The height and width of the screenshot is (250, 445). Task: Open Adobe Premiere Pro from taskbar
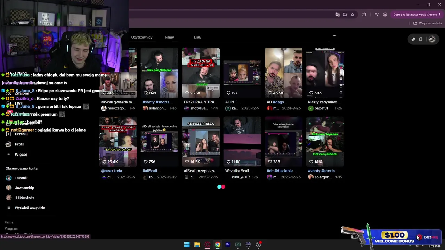(228, 244)
